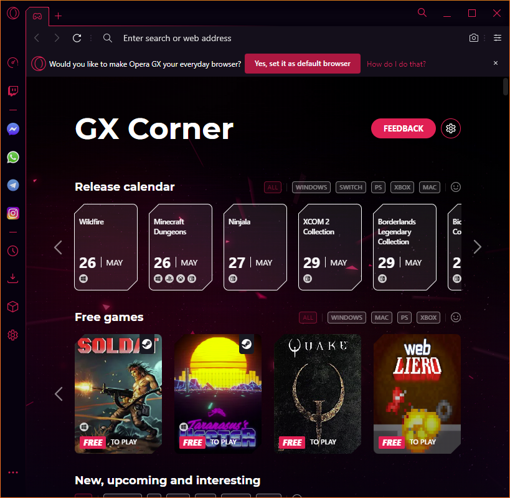The width and height of the screenshot is (510, 498).
Task: Open WhatsApp in the sidebar
Action: (x=13, y=157)
